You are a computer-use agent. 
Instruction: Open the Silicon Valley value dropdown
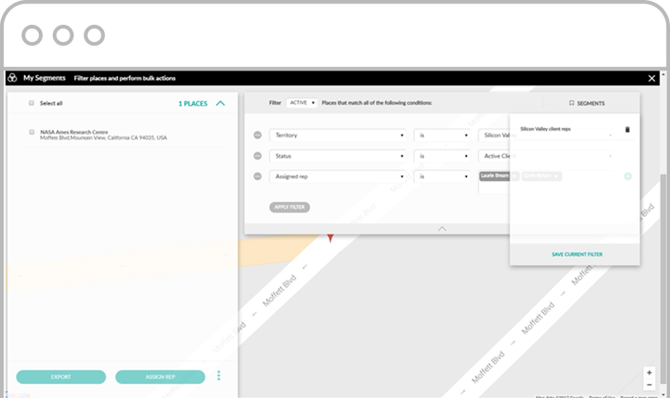[547, 135]
